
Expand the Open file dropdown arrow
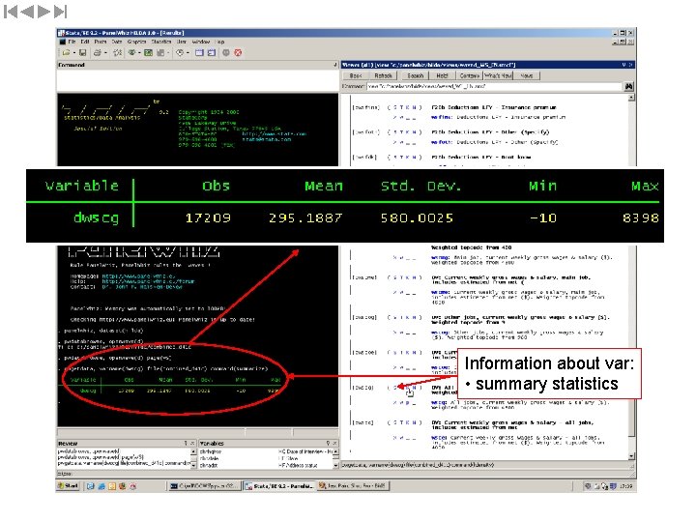tap(73, 53)
